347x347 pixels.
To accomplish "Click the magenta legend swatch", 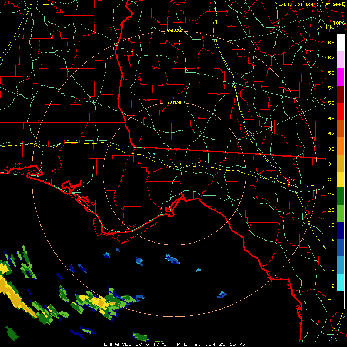I will click(x=340, y=77).
